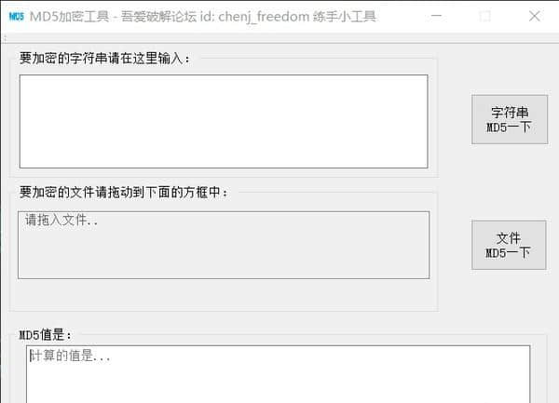Close the MD5加密工具 window
Viewport: 559px width, 403px height.
(x=535, y=16)
